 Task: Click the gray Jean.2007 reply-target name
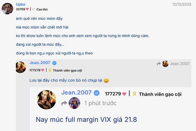coord(180,64)
